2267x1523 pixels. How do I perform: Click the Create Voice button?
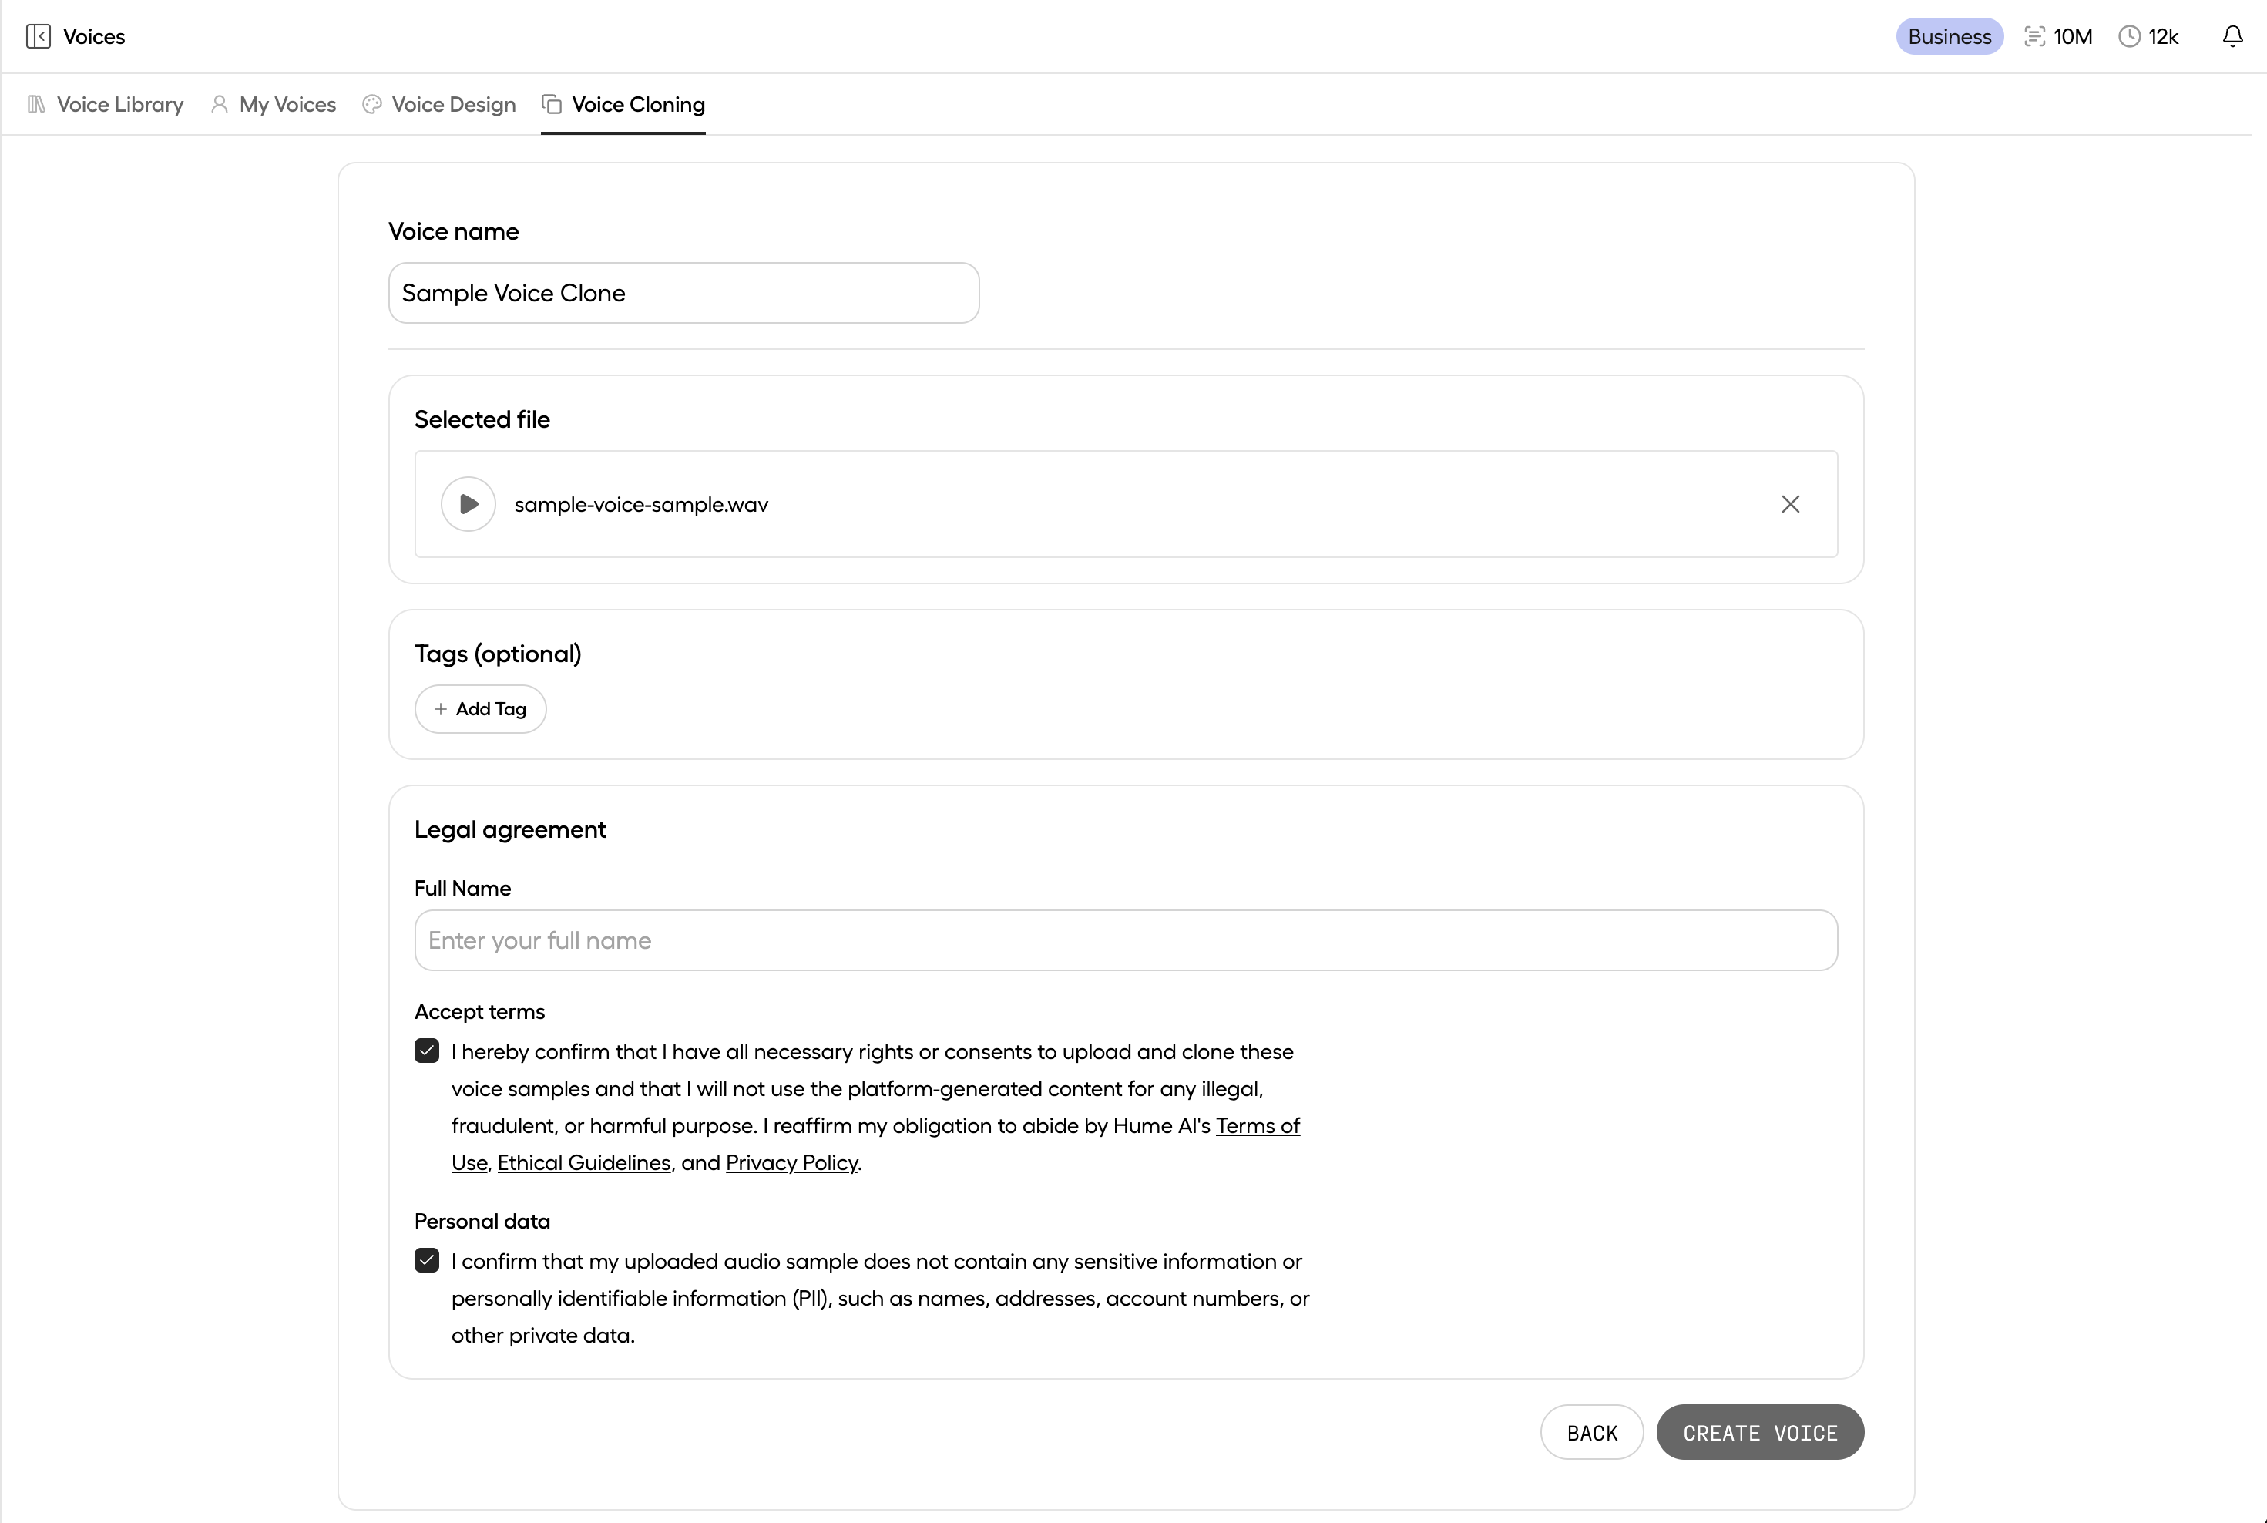click(1759, 1433)
